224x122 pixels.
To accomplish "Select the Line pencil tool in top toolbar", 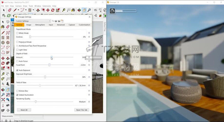I will tap(15, 10).
